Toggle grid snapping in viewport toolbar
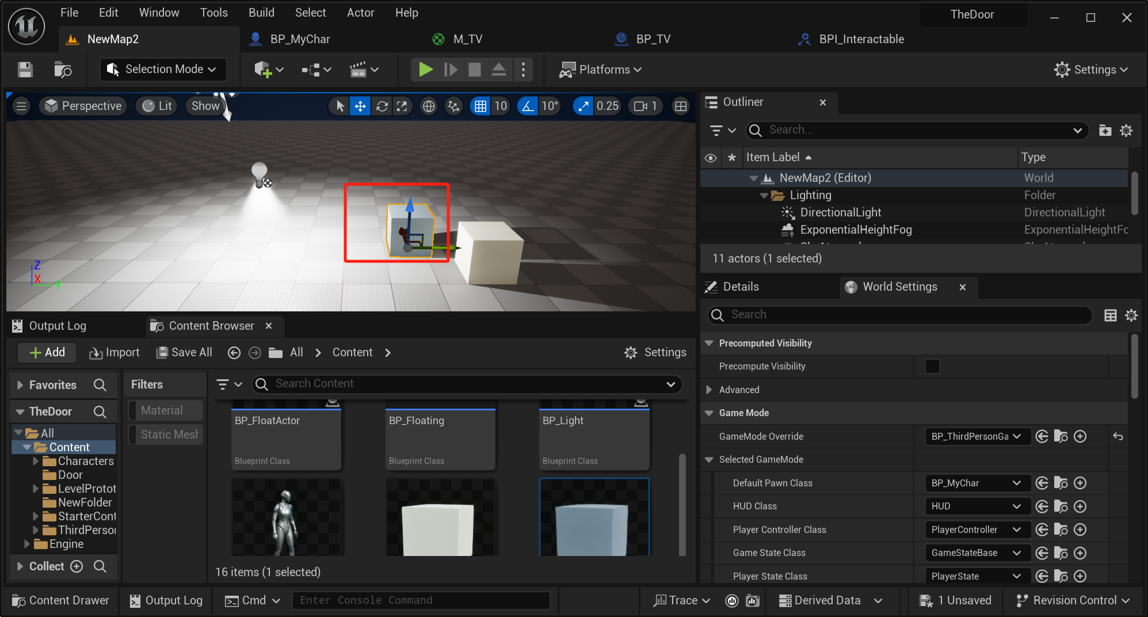1148x617 pixels. 480,106
